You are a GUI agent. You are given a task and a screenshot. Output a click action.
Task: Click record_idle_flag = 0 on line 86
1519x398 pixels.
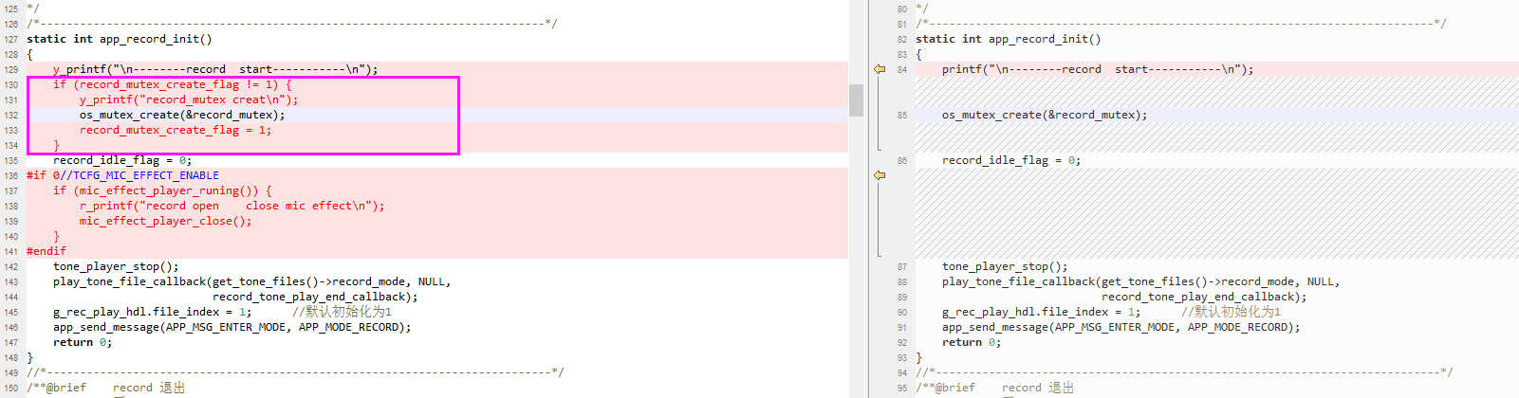(x=1011, y=160)
